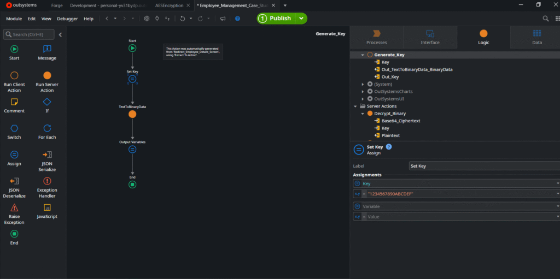Viewport: 560px width, 279px height.
Task: Open the empty Variable dropdown
Action: [557, 206]
